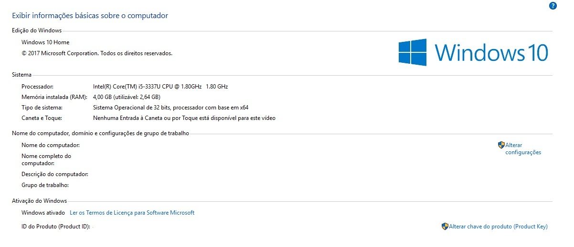The width and height of the screenshot is (574, 247).
Task: Click the '4,00 GB (utilizável: 2,64 GB)' value
Action: point(127,97)
